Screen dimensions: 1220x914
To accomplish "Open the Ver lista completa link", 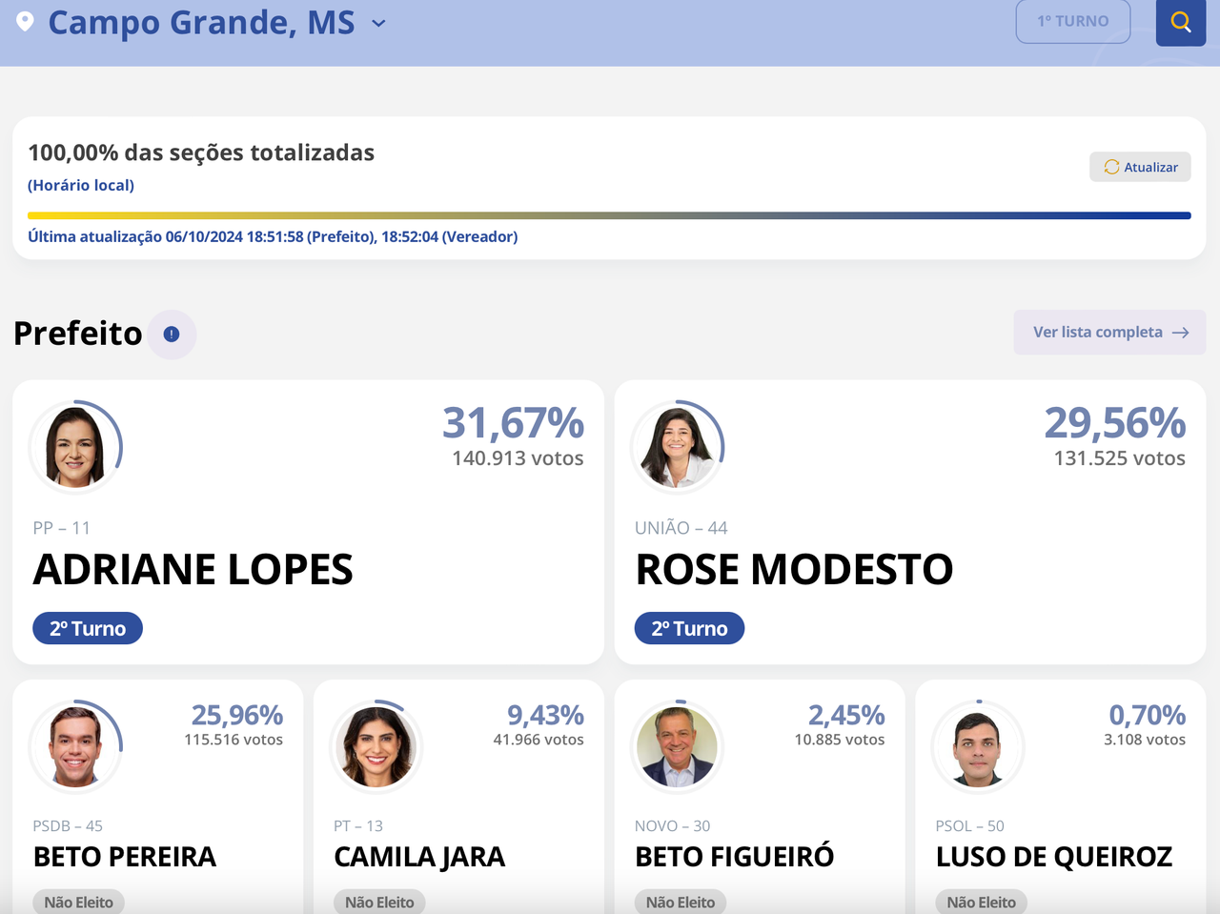I will point(1110,332).
